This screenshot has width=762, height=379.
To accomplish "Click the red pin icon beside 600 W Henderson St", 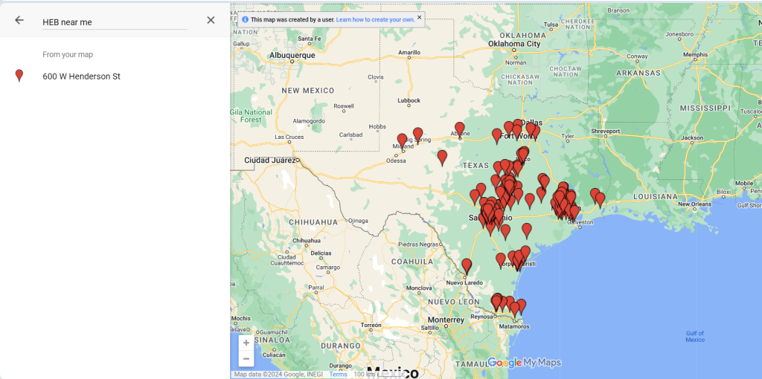I will point(19,76).
